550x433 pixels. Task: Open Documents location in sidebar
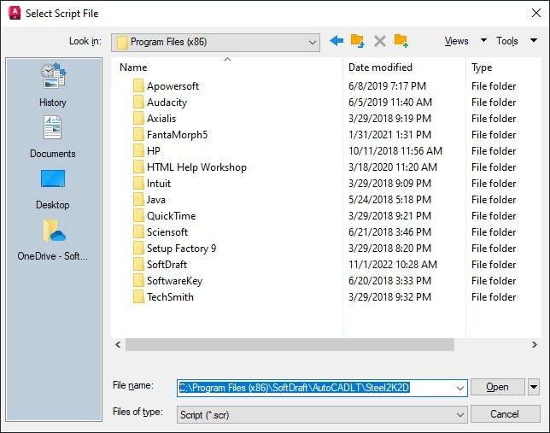(x=53, y=138)
